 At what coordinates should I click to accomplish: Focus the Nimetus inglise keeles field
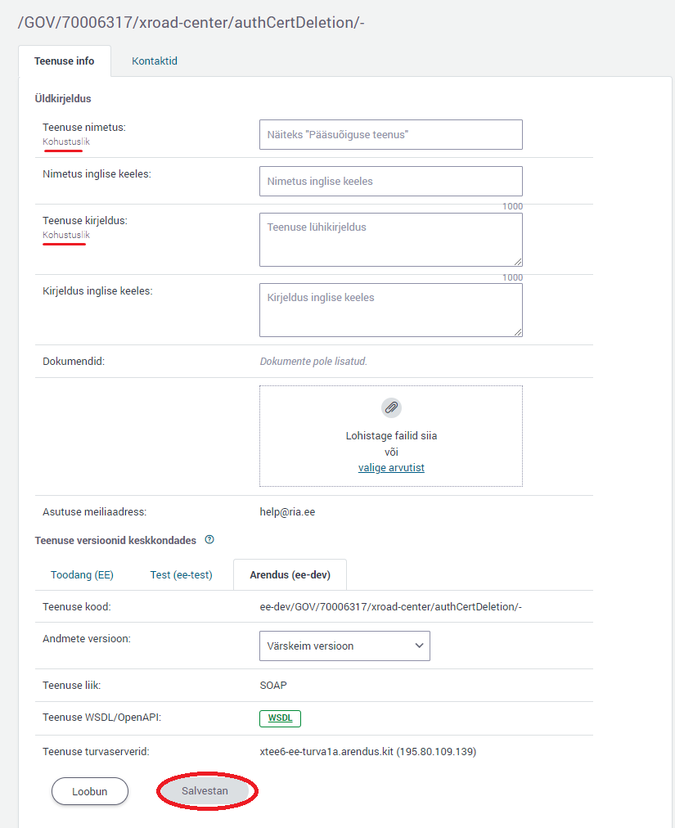coord(390,182)
